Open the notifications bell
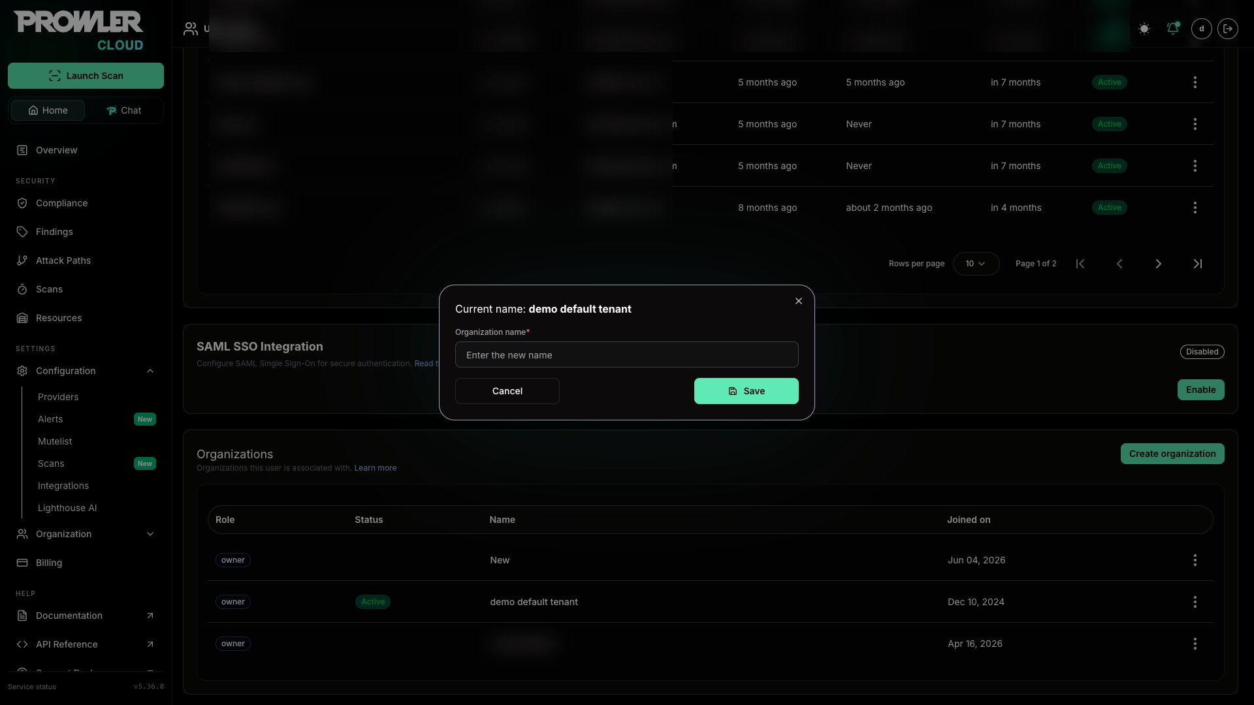Screen dimensions: 1254x705 tap(1173, 29)
